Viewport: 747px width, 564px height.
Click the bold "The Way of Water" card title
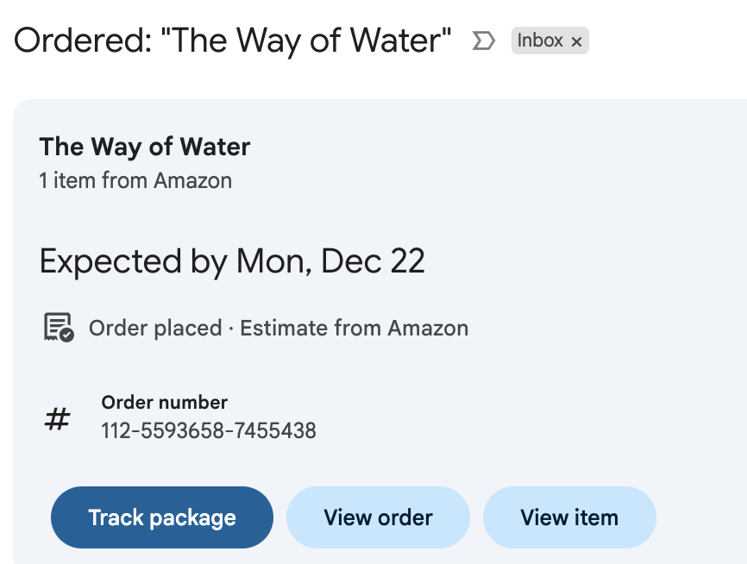(145, 147)
